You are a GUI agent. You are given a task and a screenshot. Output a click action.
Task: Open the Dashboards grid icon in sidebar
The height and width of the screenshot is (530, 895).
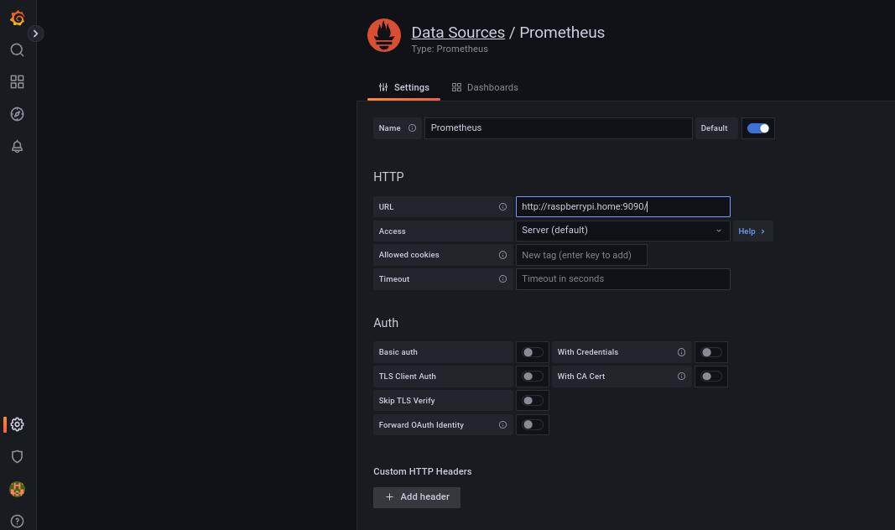(17, 82)
